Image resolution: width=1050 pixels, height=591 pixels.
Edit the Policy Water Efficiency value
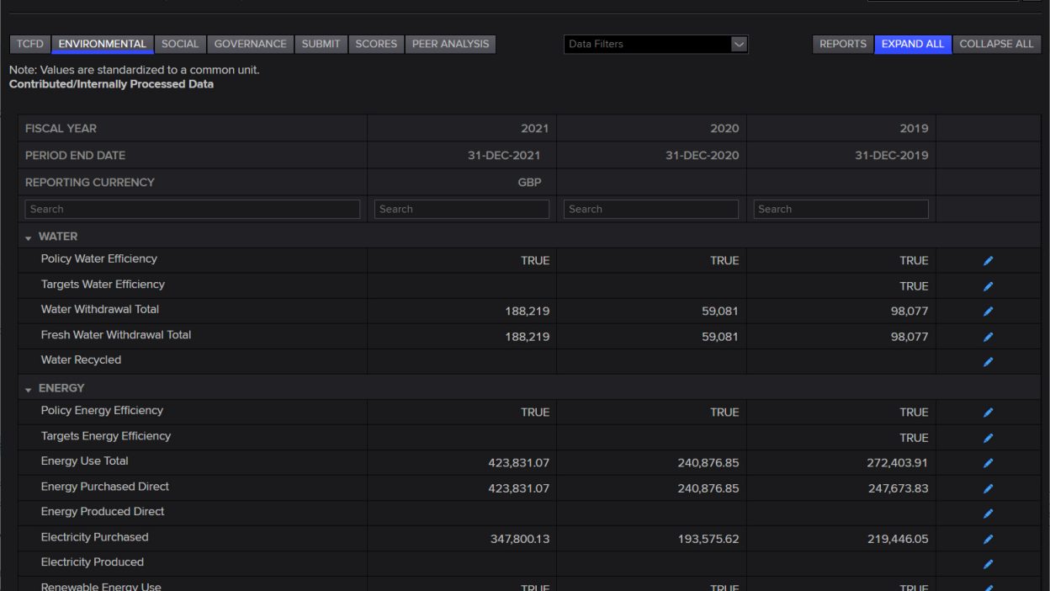coord(987,260)
